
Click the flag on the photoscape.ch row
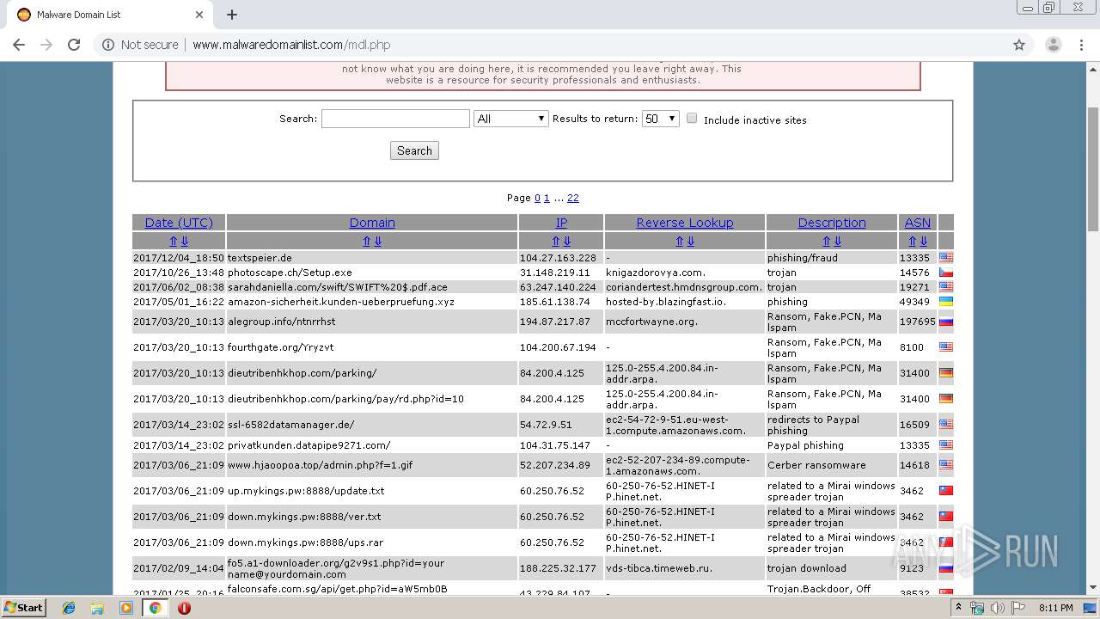coord(946,272)
